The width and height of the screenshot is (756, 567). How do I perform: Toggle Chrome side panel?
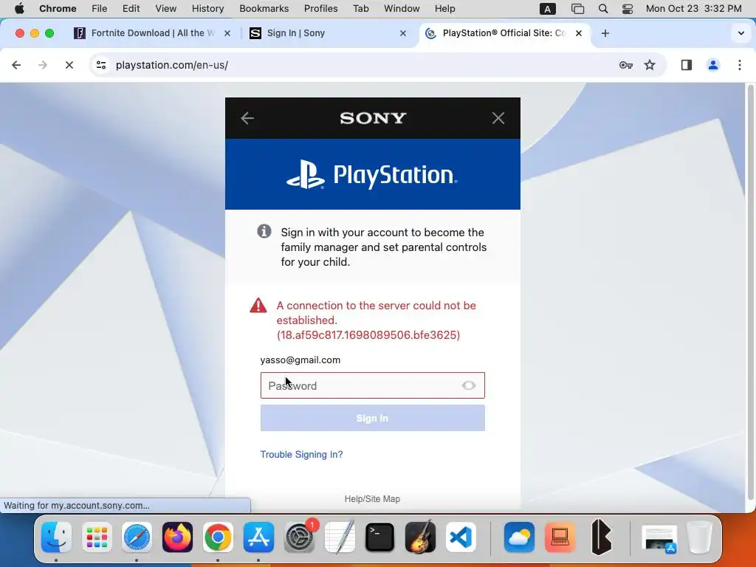[x=687, y=65]
